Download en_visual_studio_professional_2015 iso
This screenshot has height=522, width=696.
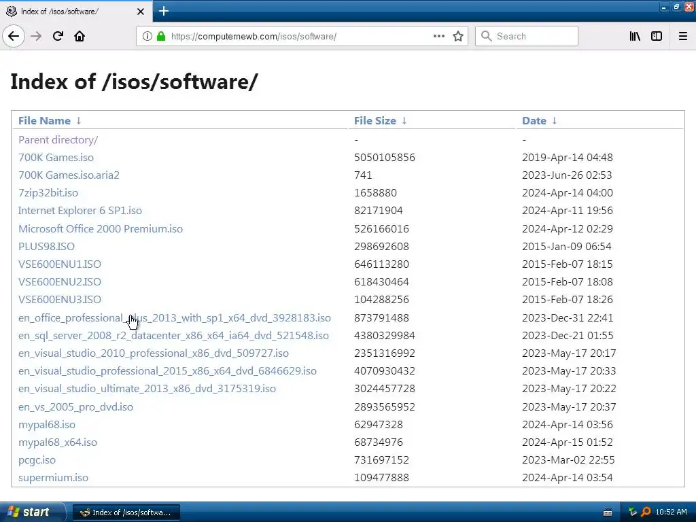(167, 372)
